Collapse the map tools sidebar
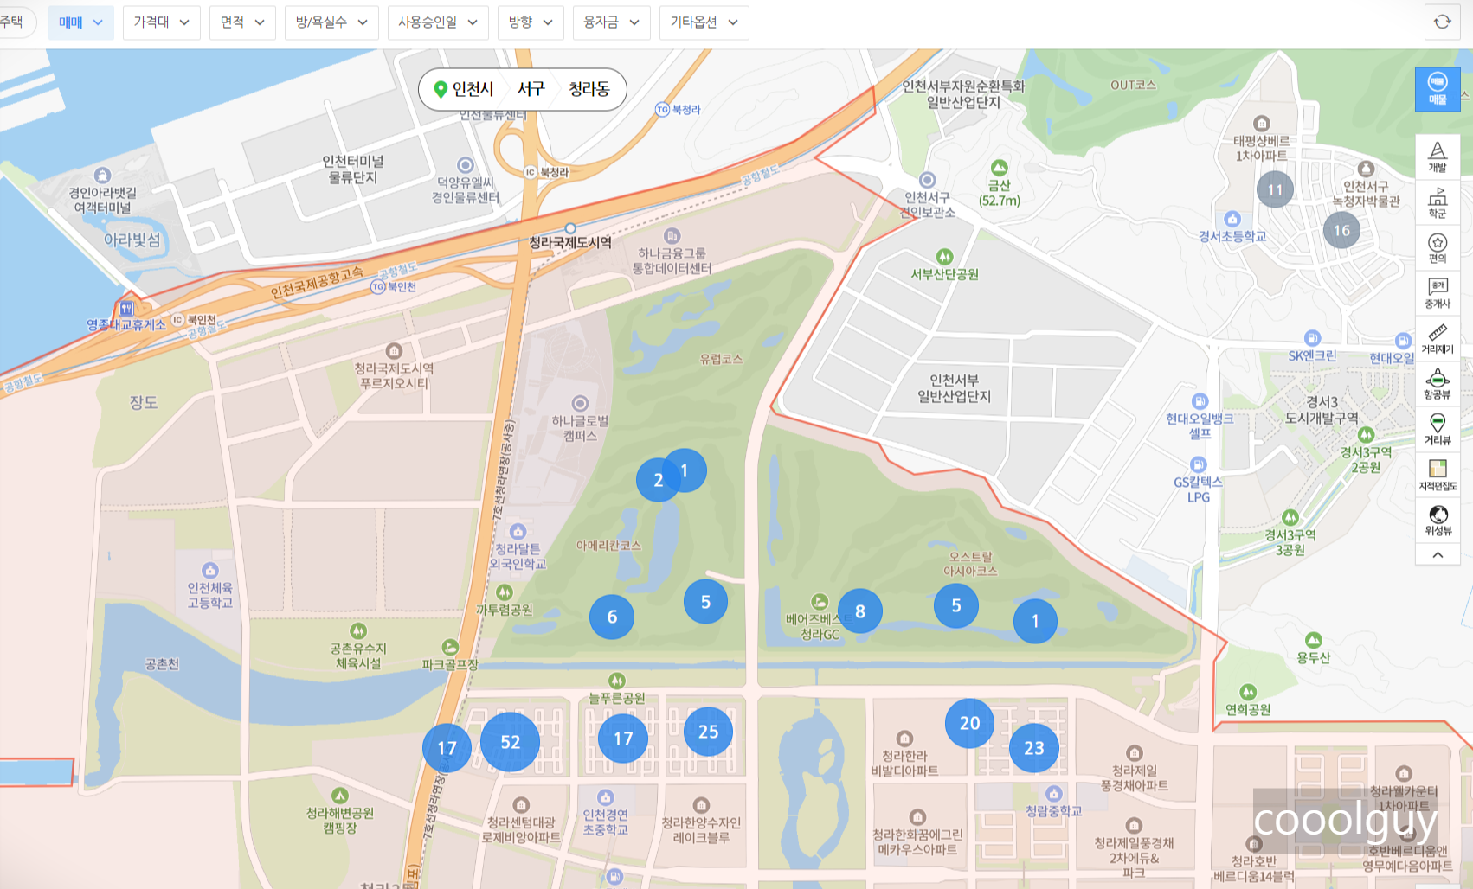Screen dimensions: 1473x889 [x=1438, y=554]
